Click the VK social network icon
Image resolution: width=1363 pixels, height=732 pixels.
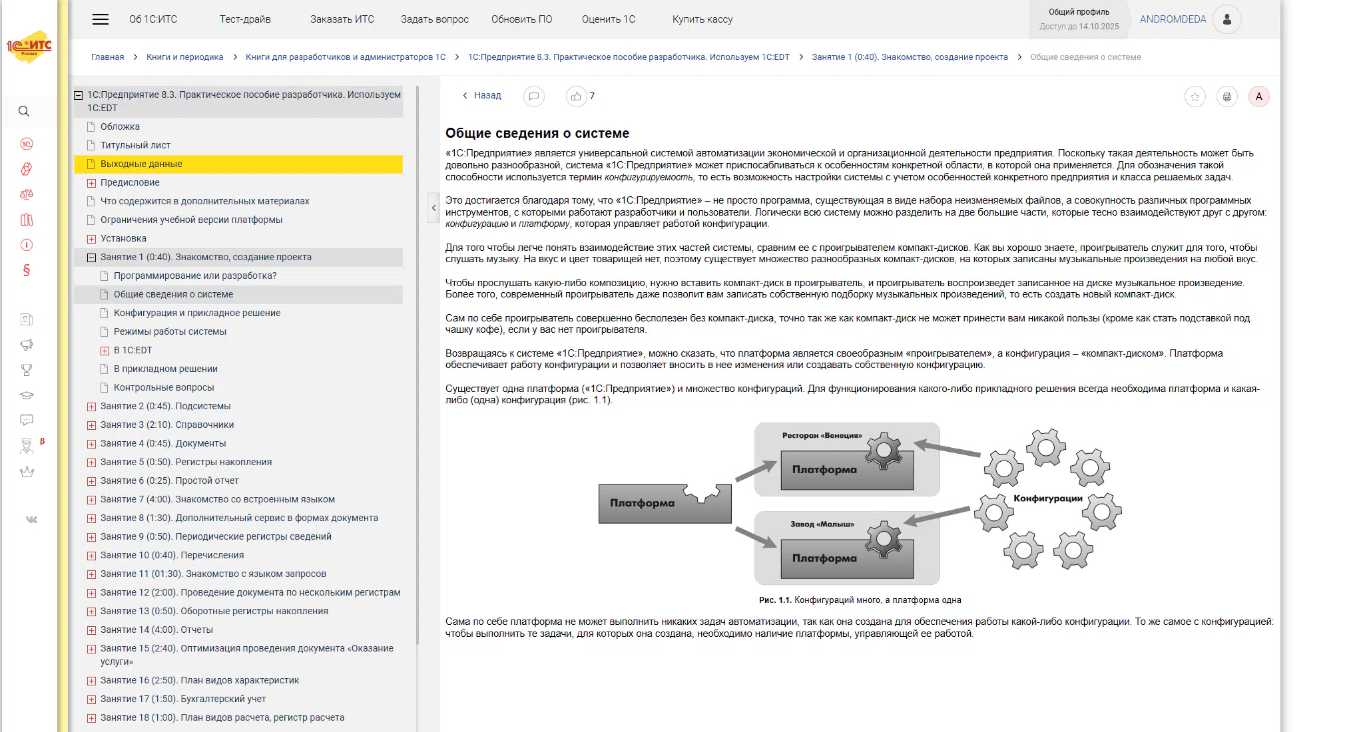tap(31, 520)
